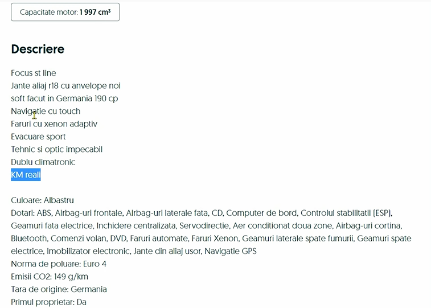Click the "Tehnic si optic impecabil" line

click(x=56, y=149)
